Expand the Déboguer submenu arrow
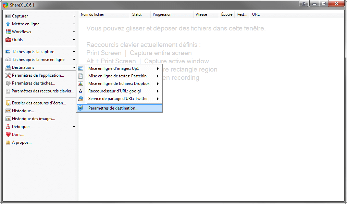Image resolution: width=347 pixels, height=204 pixels. (x=74, y=127)
